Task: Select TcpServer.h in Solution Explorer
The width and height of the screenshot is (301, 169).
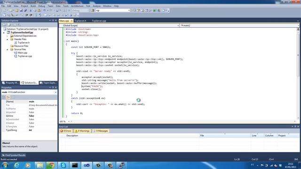Action: tap(24, 43)
